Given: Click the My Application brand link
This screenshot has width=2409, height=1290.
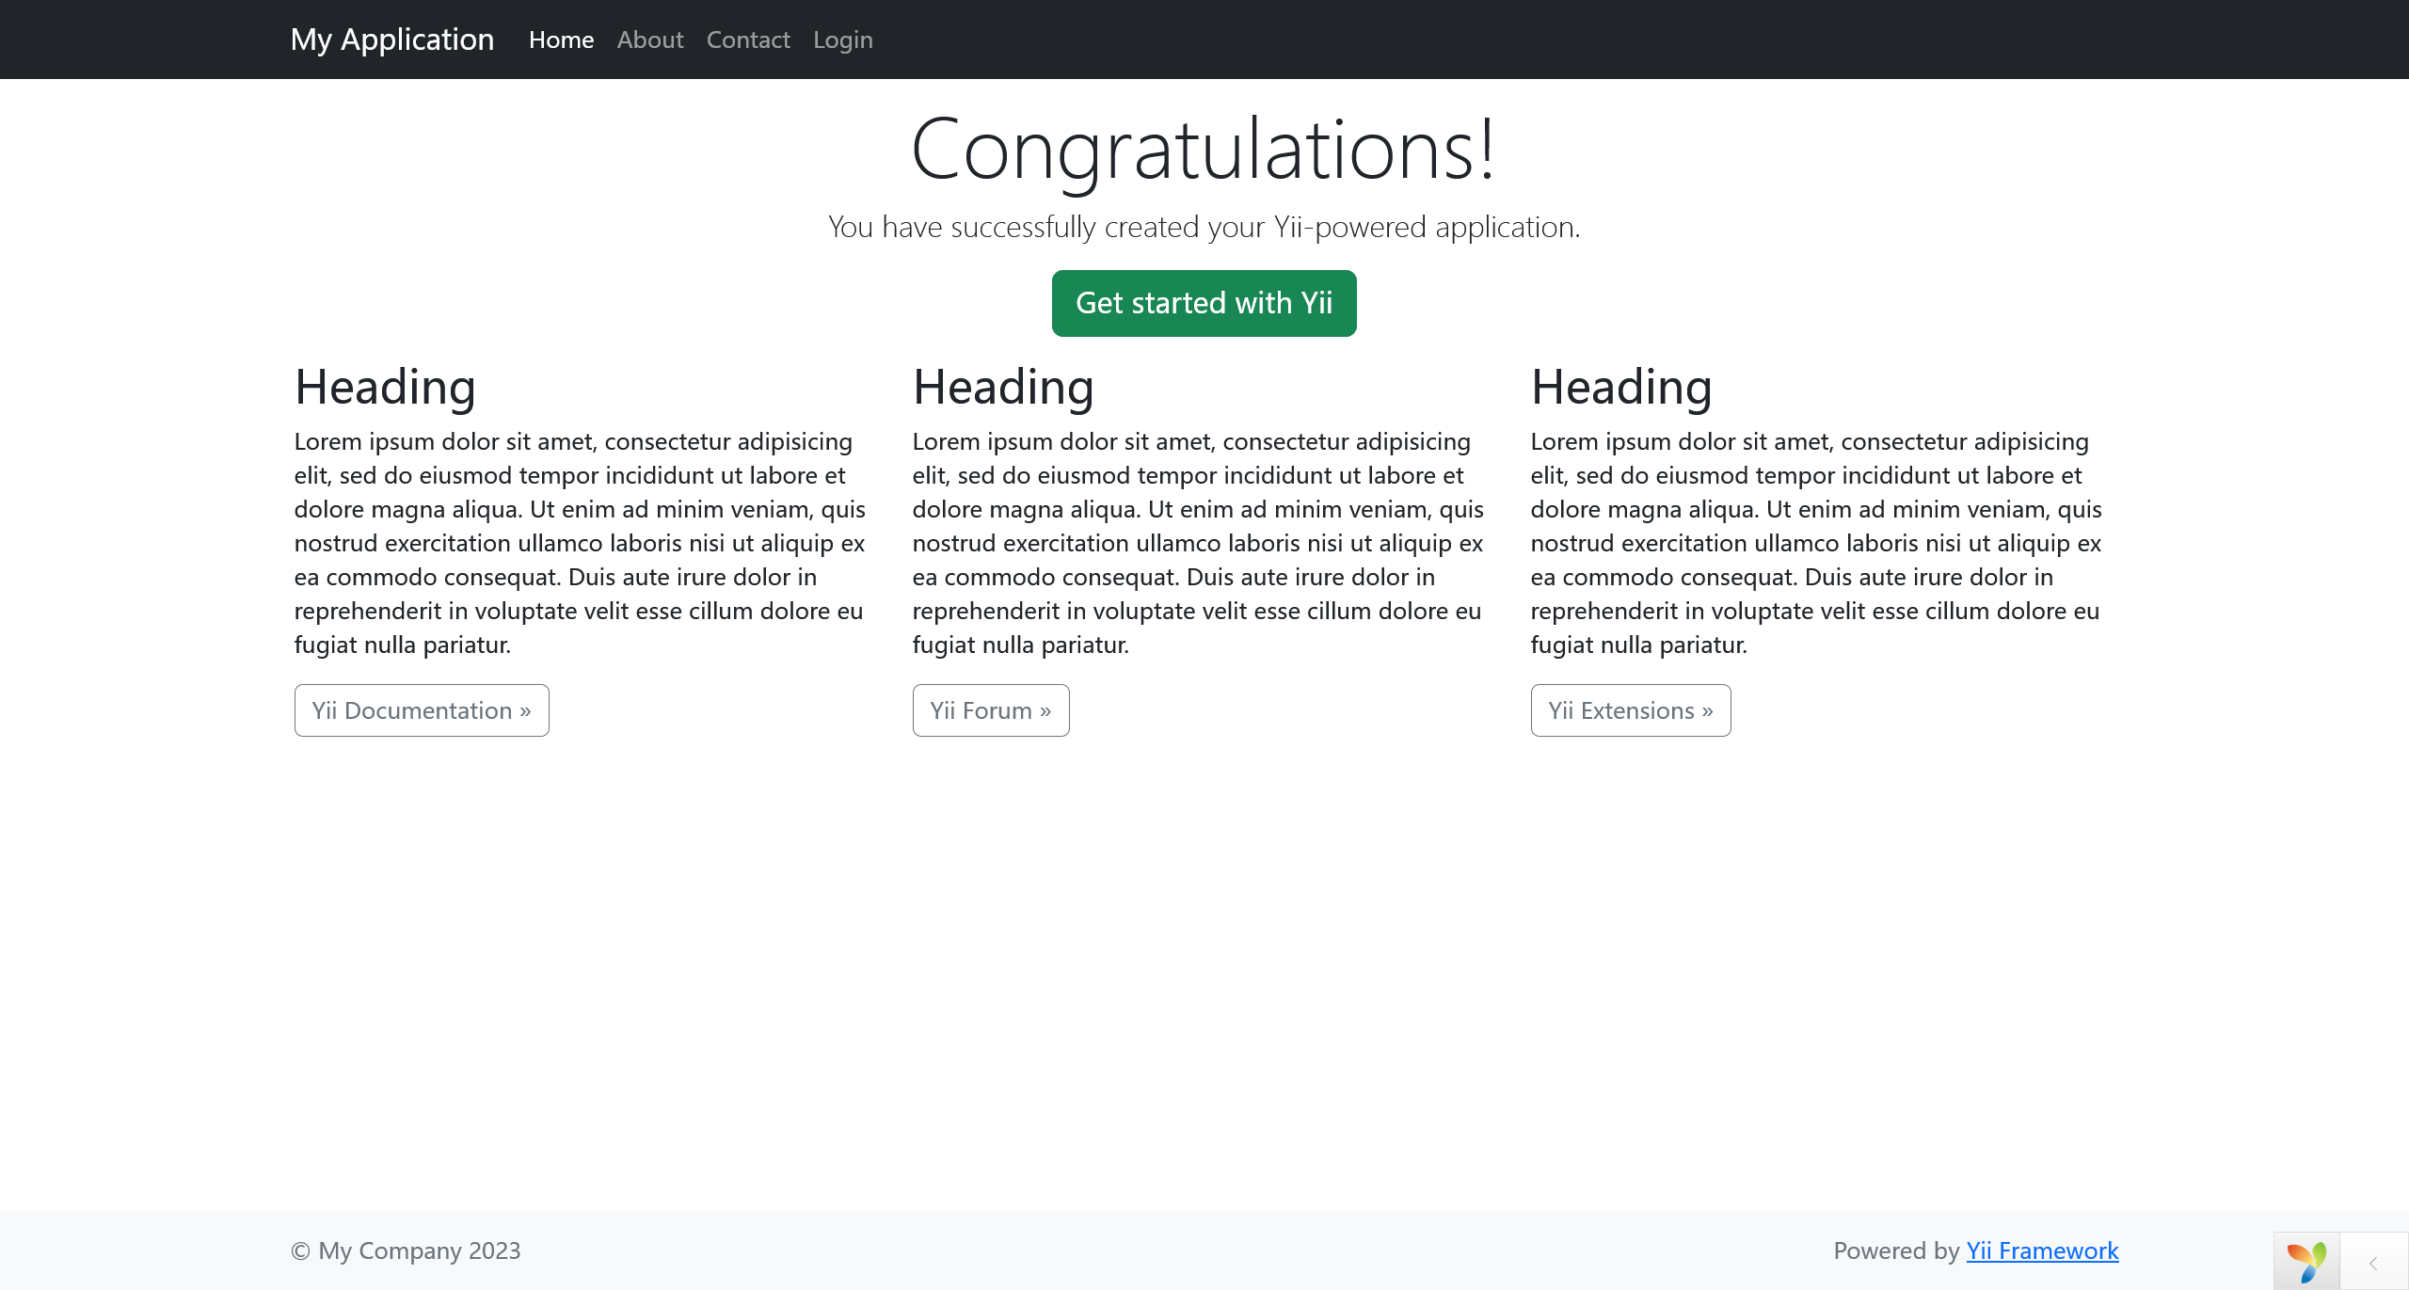Looking at the screenshot, I should 392,40.
